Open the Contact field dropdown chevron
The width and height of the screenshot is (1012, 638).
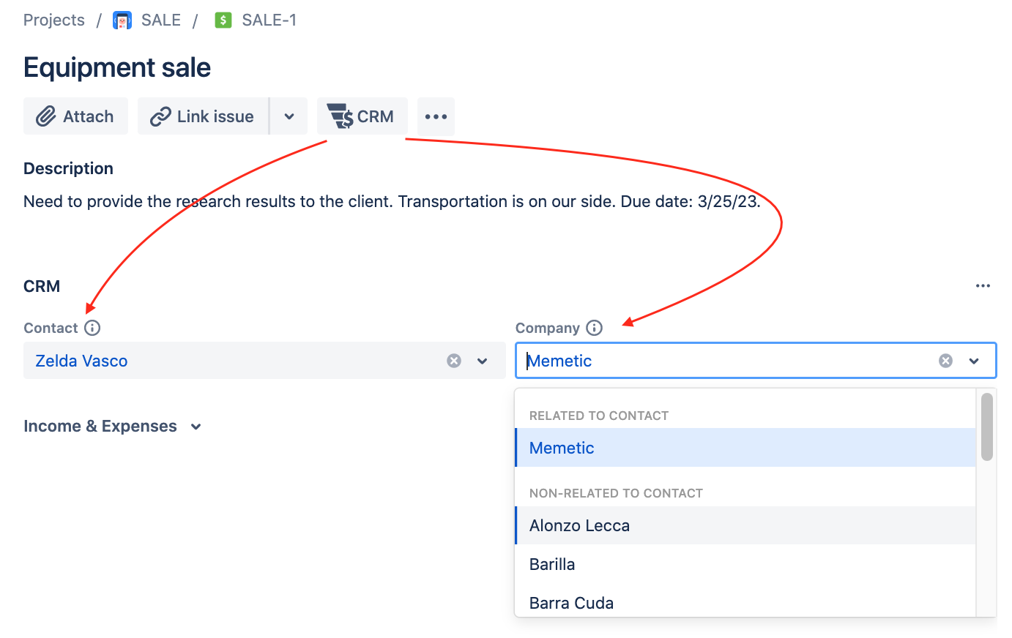tap(482, 360)
